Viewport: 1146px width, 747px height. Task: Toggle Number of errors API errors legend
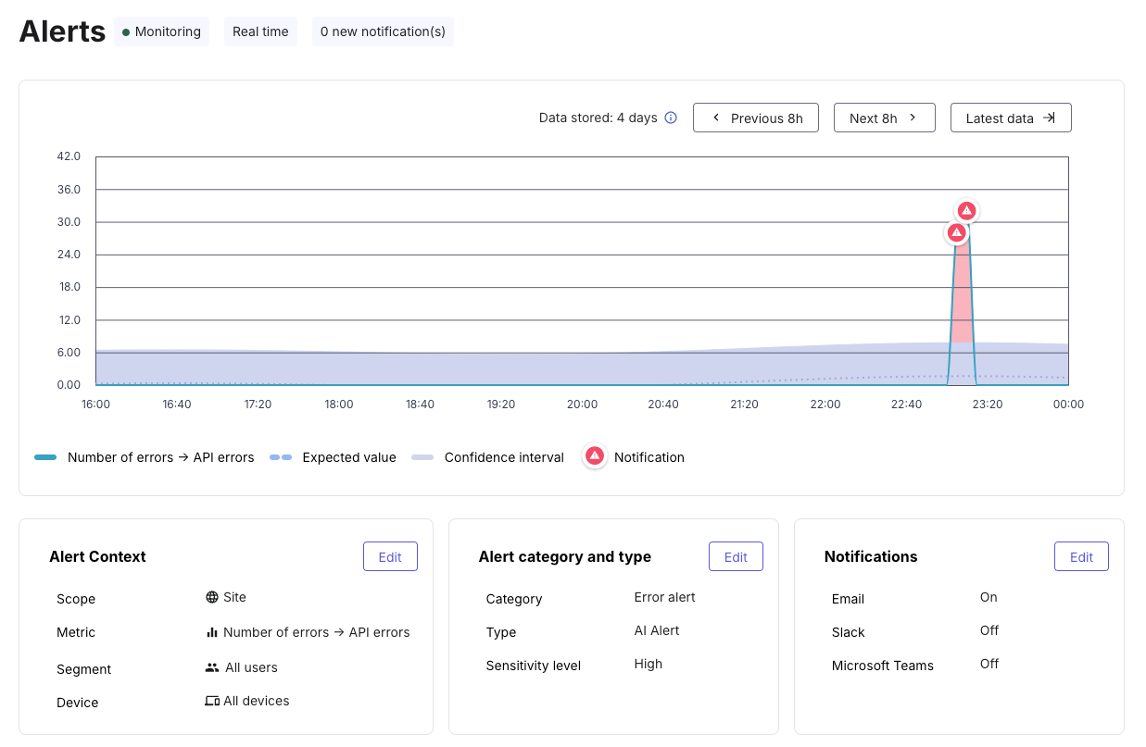[x=145, y=457]
